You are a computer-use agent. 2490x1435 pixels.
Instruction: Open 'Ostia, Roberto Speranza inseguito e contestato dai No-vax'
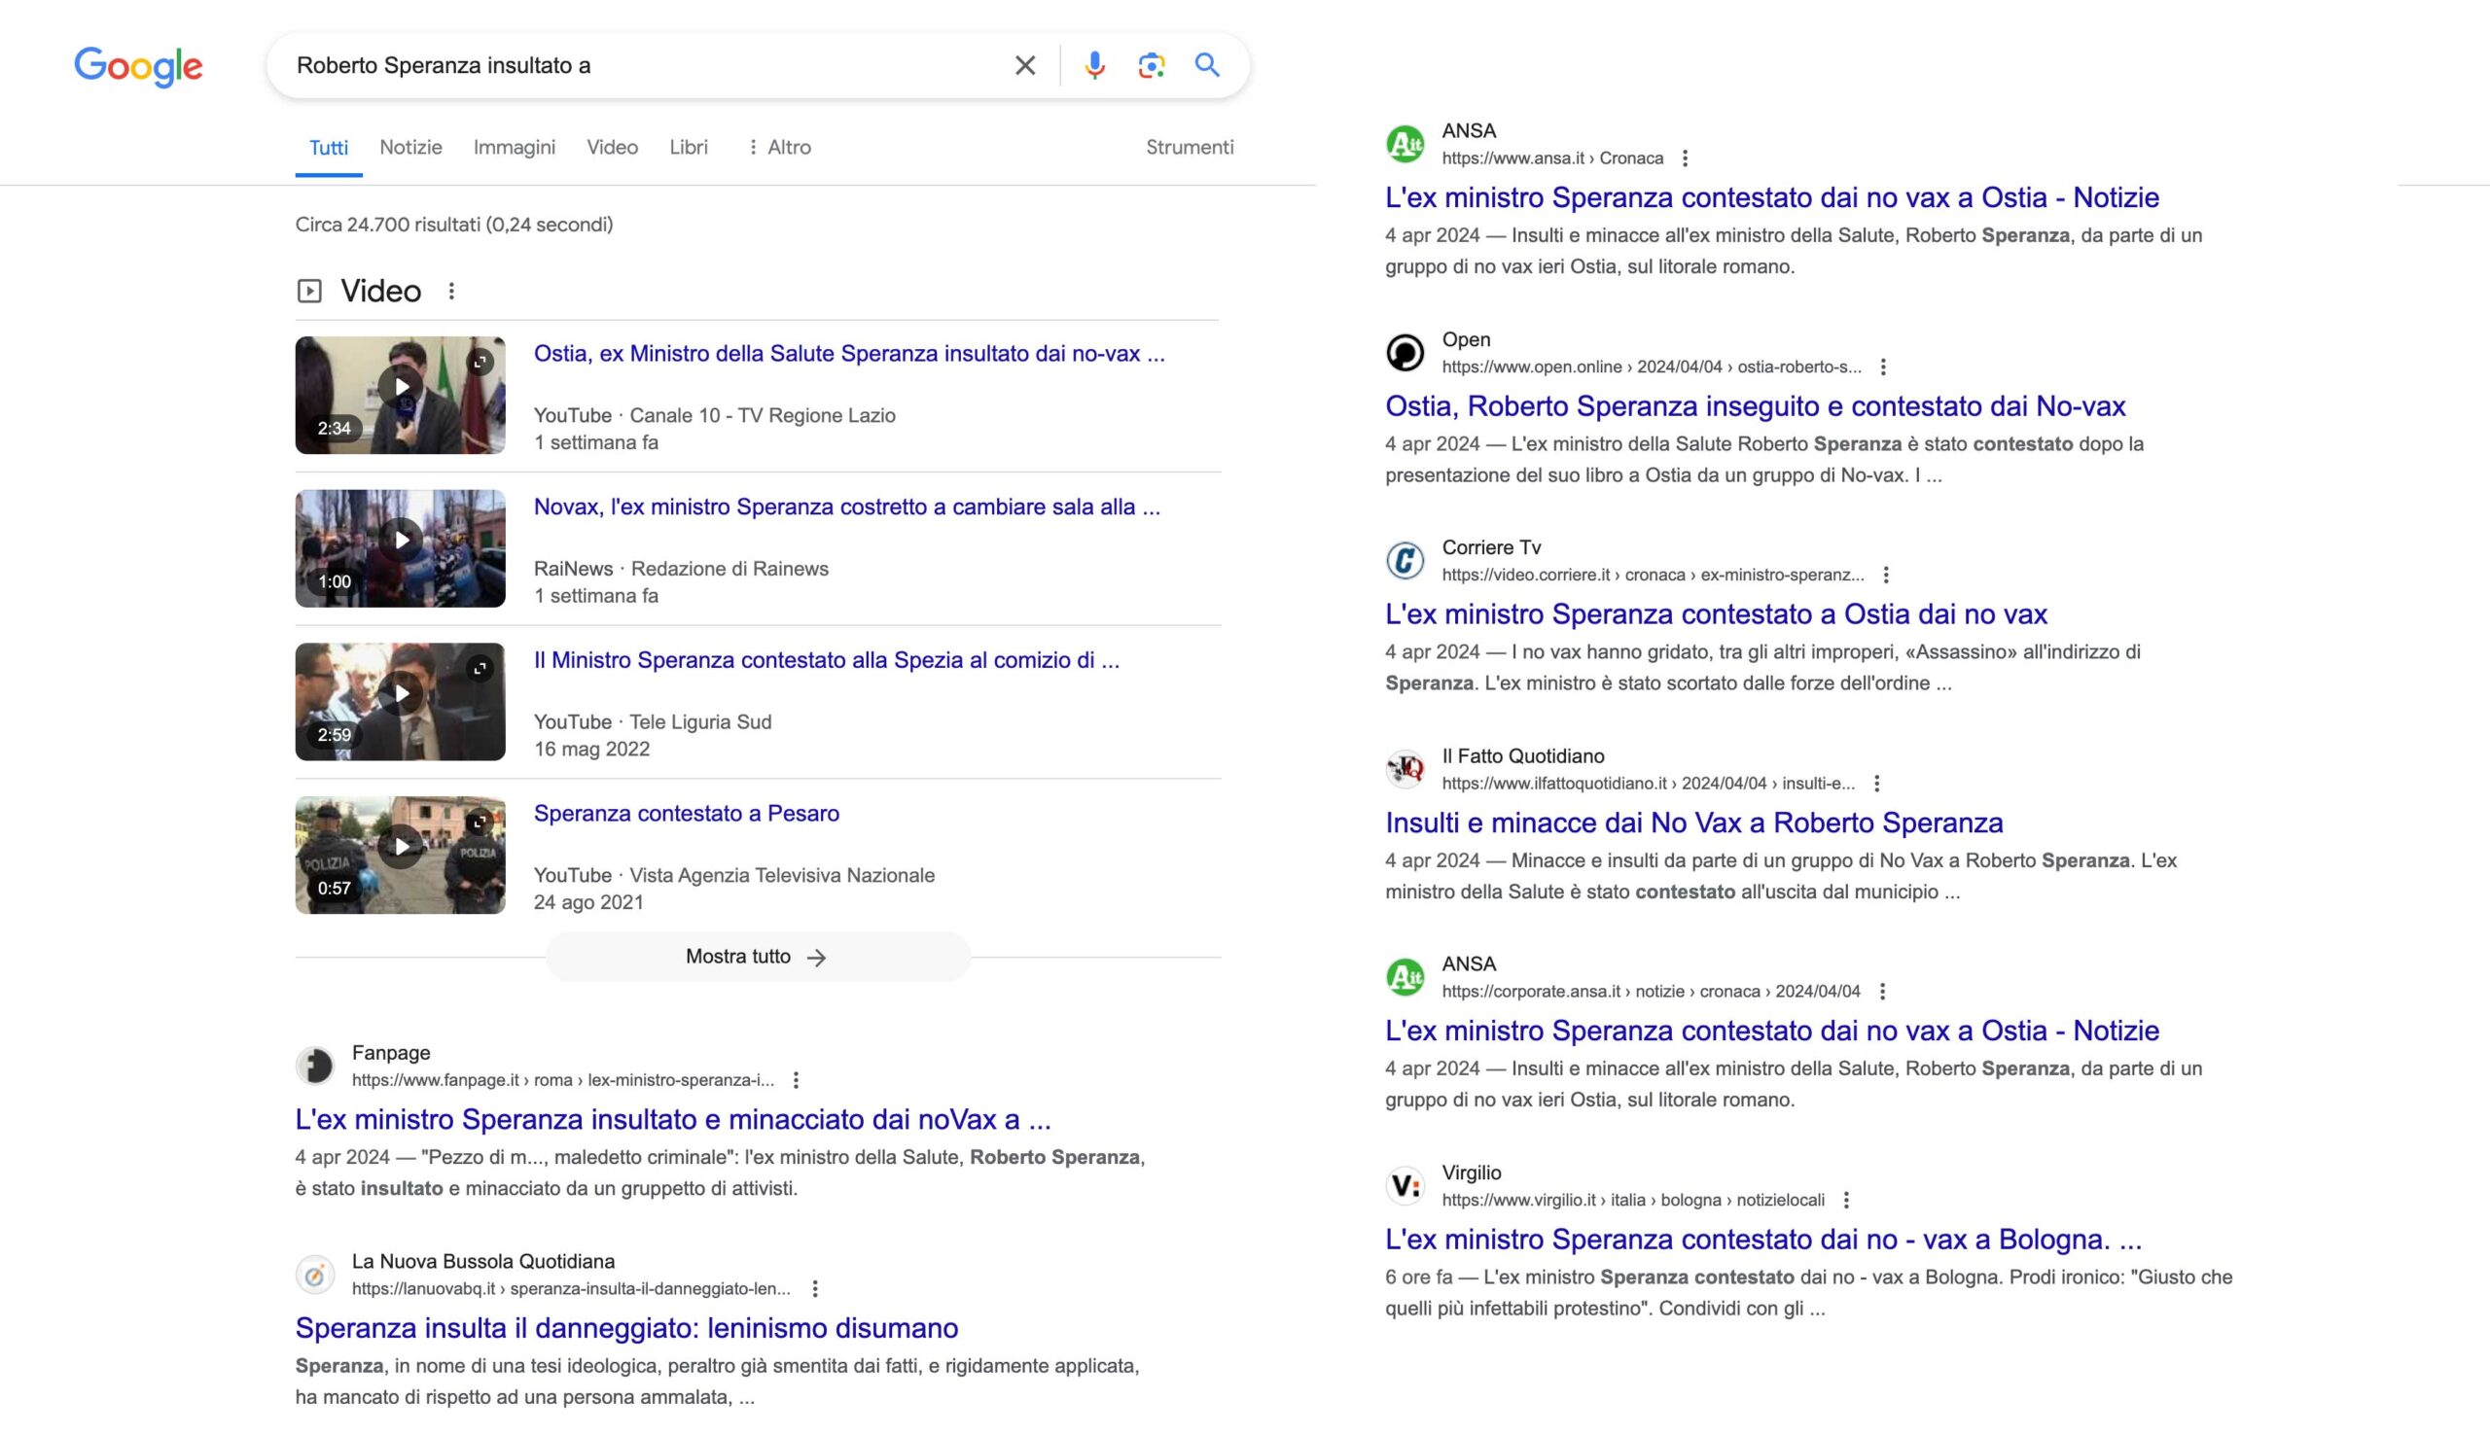(1756, 406)
